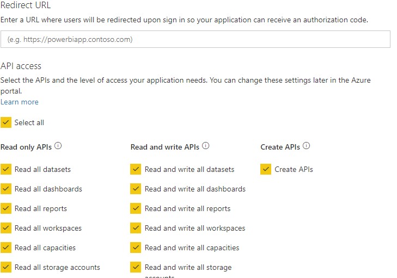Click info icon next to Create APIs heading
Viewport: 397px width, 278px height.
coord(306,146)
